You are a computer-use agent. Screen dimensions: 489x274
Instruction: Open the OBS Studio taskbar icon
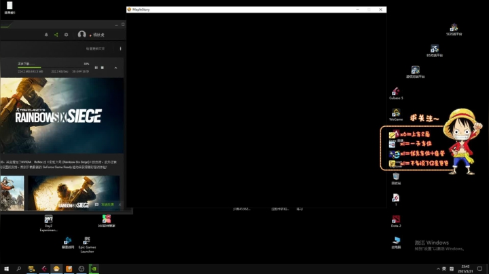[x=81, y=269]
